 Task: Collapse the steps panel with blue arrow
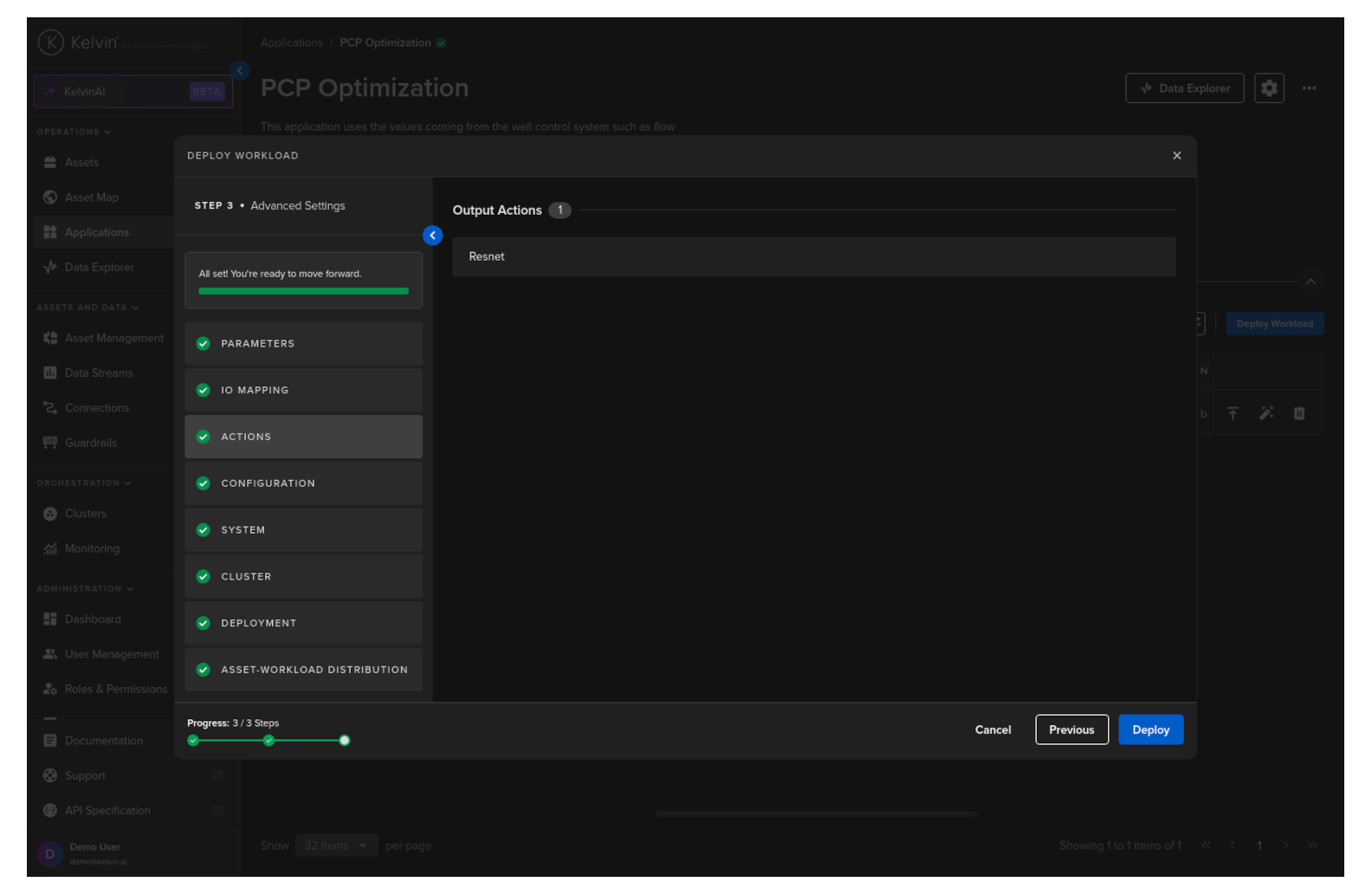(432, 236)
